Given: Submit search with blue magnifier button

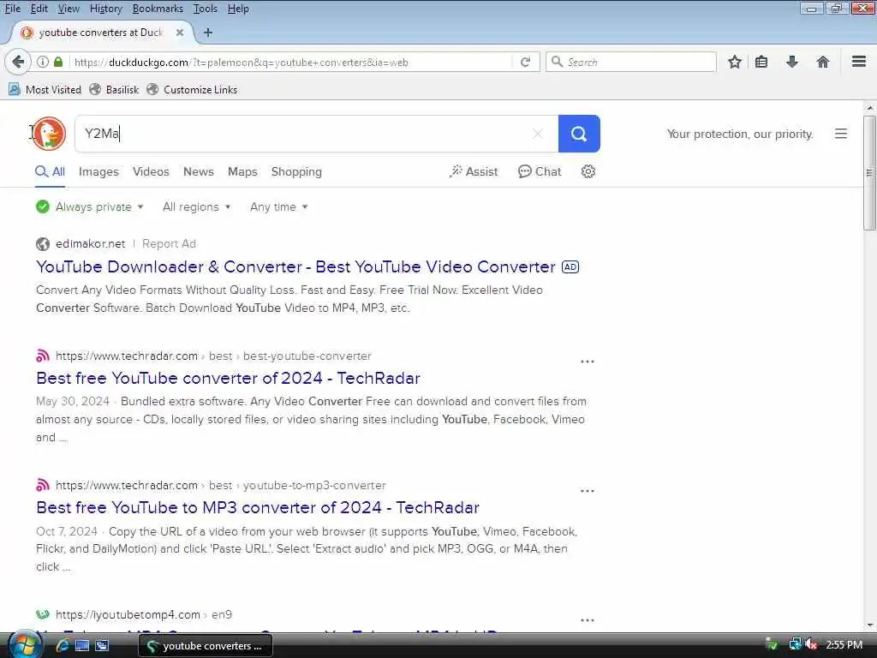Looking at the screenshot, I should [579, 134].
